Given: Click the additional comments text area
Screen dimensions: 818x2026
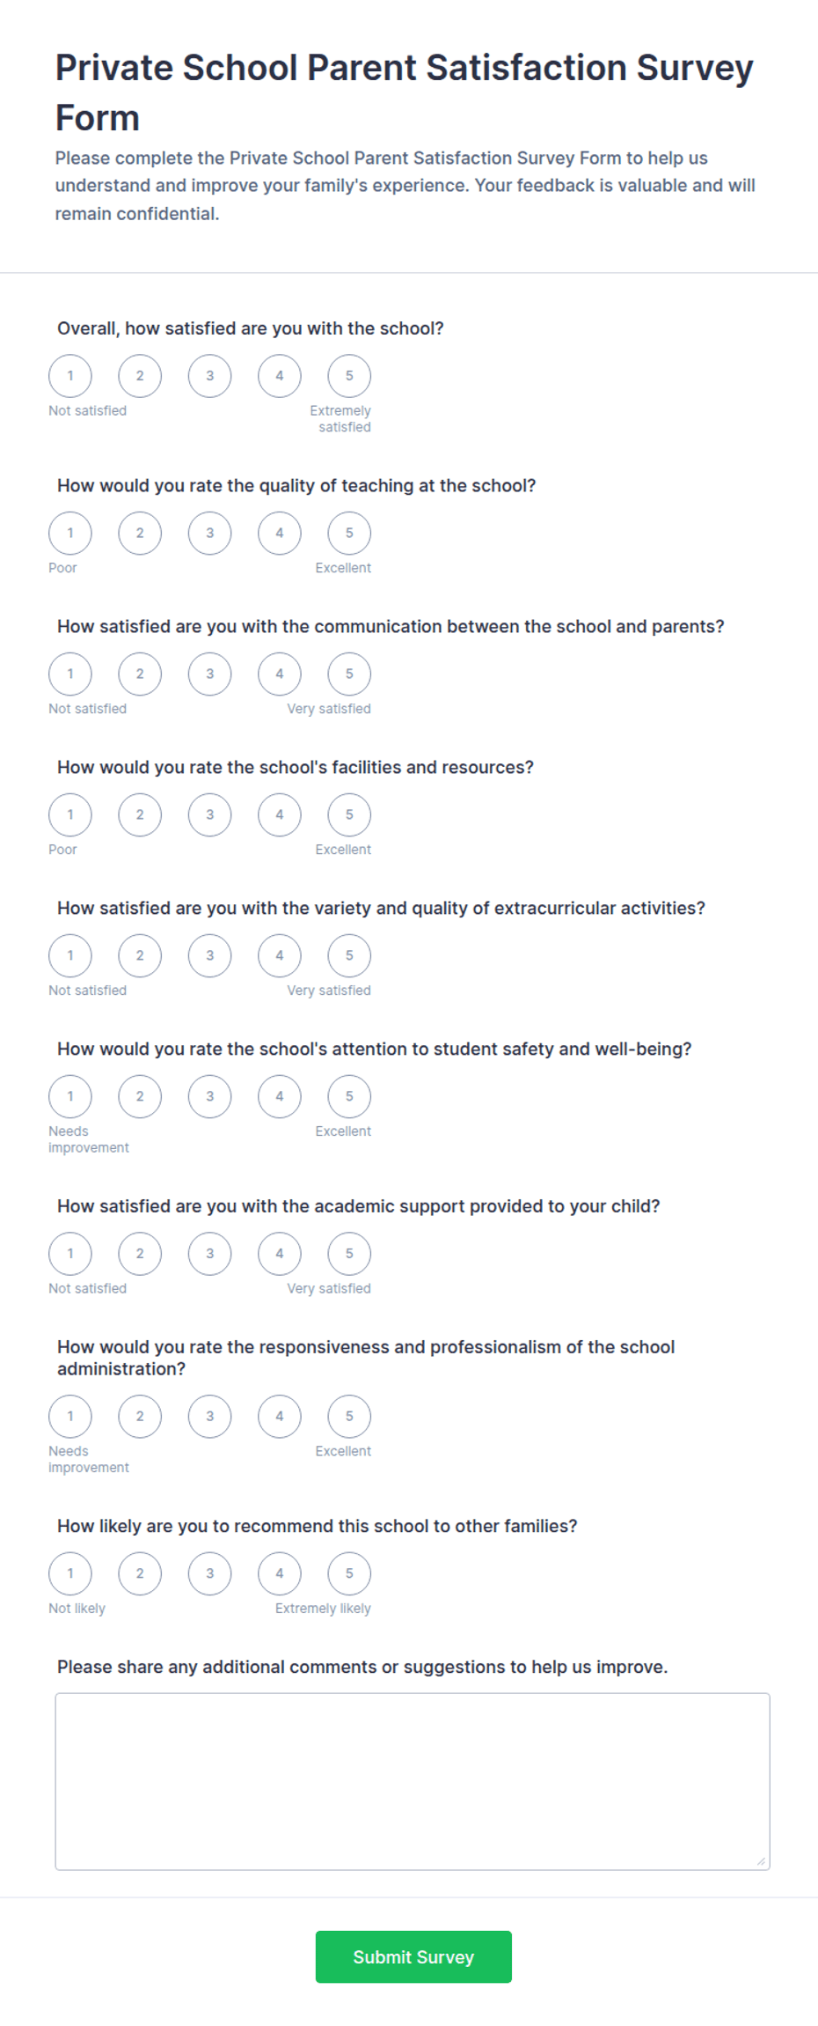Looking at the screenshot, I should click(x=413, y=1781).
